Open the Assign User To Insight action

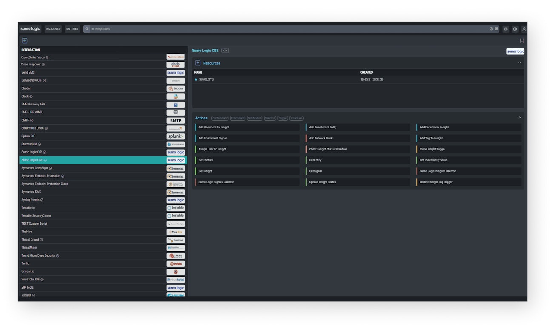tap(247, 149)
